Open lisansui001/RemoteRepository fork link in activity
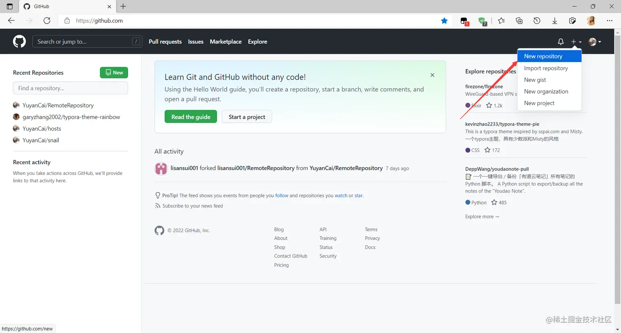The height and width of the screenshot is (333, 621). [256, 168]
